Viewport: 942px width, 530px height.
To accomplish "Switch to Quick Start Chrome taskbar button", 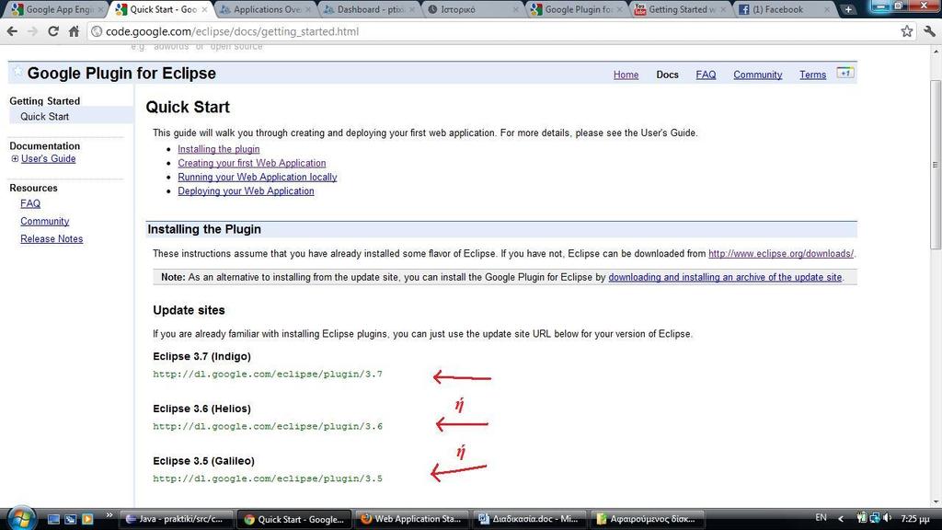I will (294, 519).
